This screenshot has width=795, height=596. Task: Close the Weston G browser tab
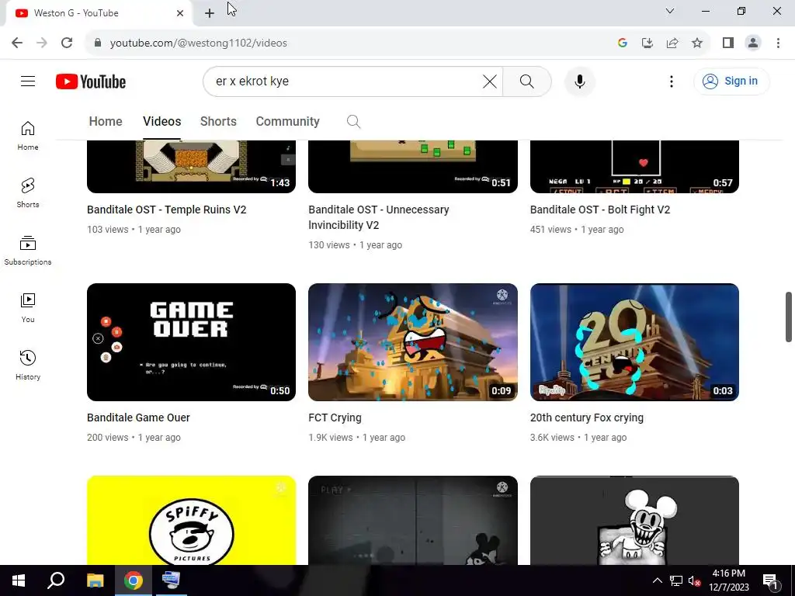(180, 13)
